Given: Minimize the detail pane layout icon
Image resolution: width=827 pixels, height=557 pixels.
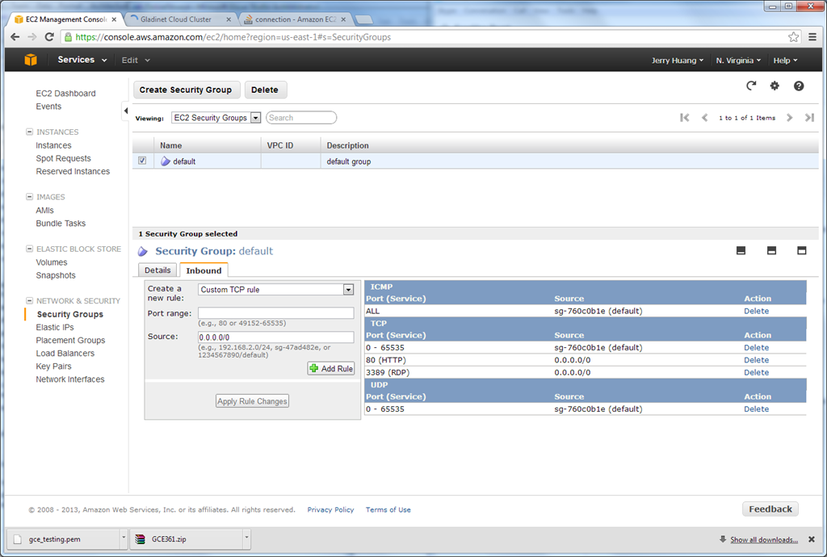Looking at the screenshot, I should coord(741,251).
